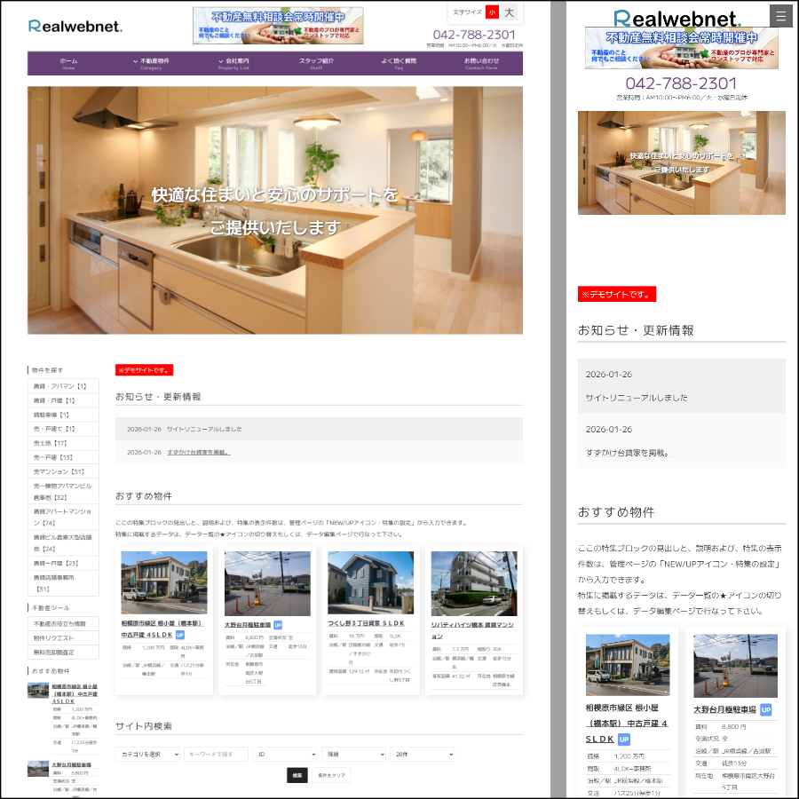
Task: Click the blue UP badge beside 大野台月極駐車場 card
Action: tap(278, 625)
